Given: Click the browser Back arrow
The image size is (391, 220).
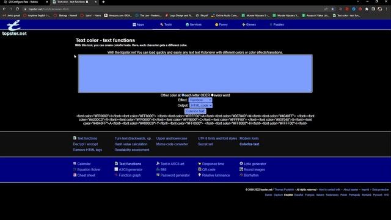Looking at the screenshot, I should [x=4, y=9].
